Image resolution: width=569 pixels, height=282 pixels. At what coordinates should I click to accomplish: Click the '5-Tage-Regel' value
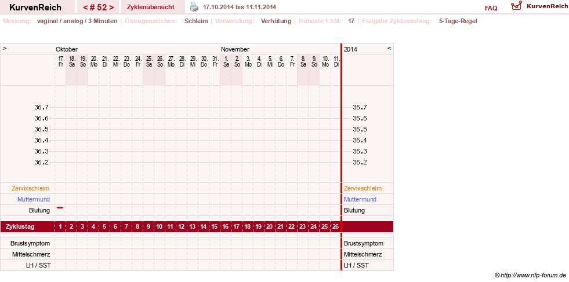(x=458, y=21)
